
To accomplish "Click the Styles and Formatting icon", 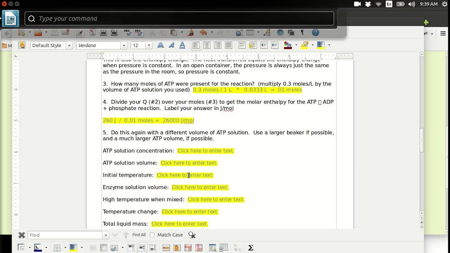I will point(22,45).
